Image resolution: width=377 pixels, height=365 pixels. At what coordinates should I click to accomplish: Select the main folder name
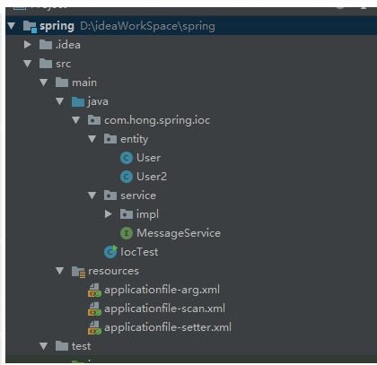(x=84, y=83)
